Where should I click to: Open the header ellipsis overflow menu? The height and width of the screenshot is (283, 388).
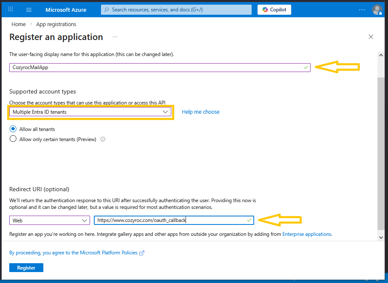(x=362, y=10)
